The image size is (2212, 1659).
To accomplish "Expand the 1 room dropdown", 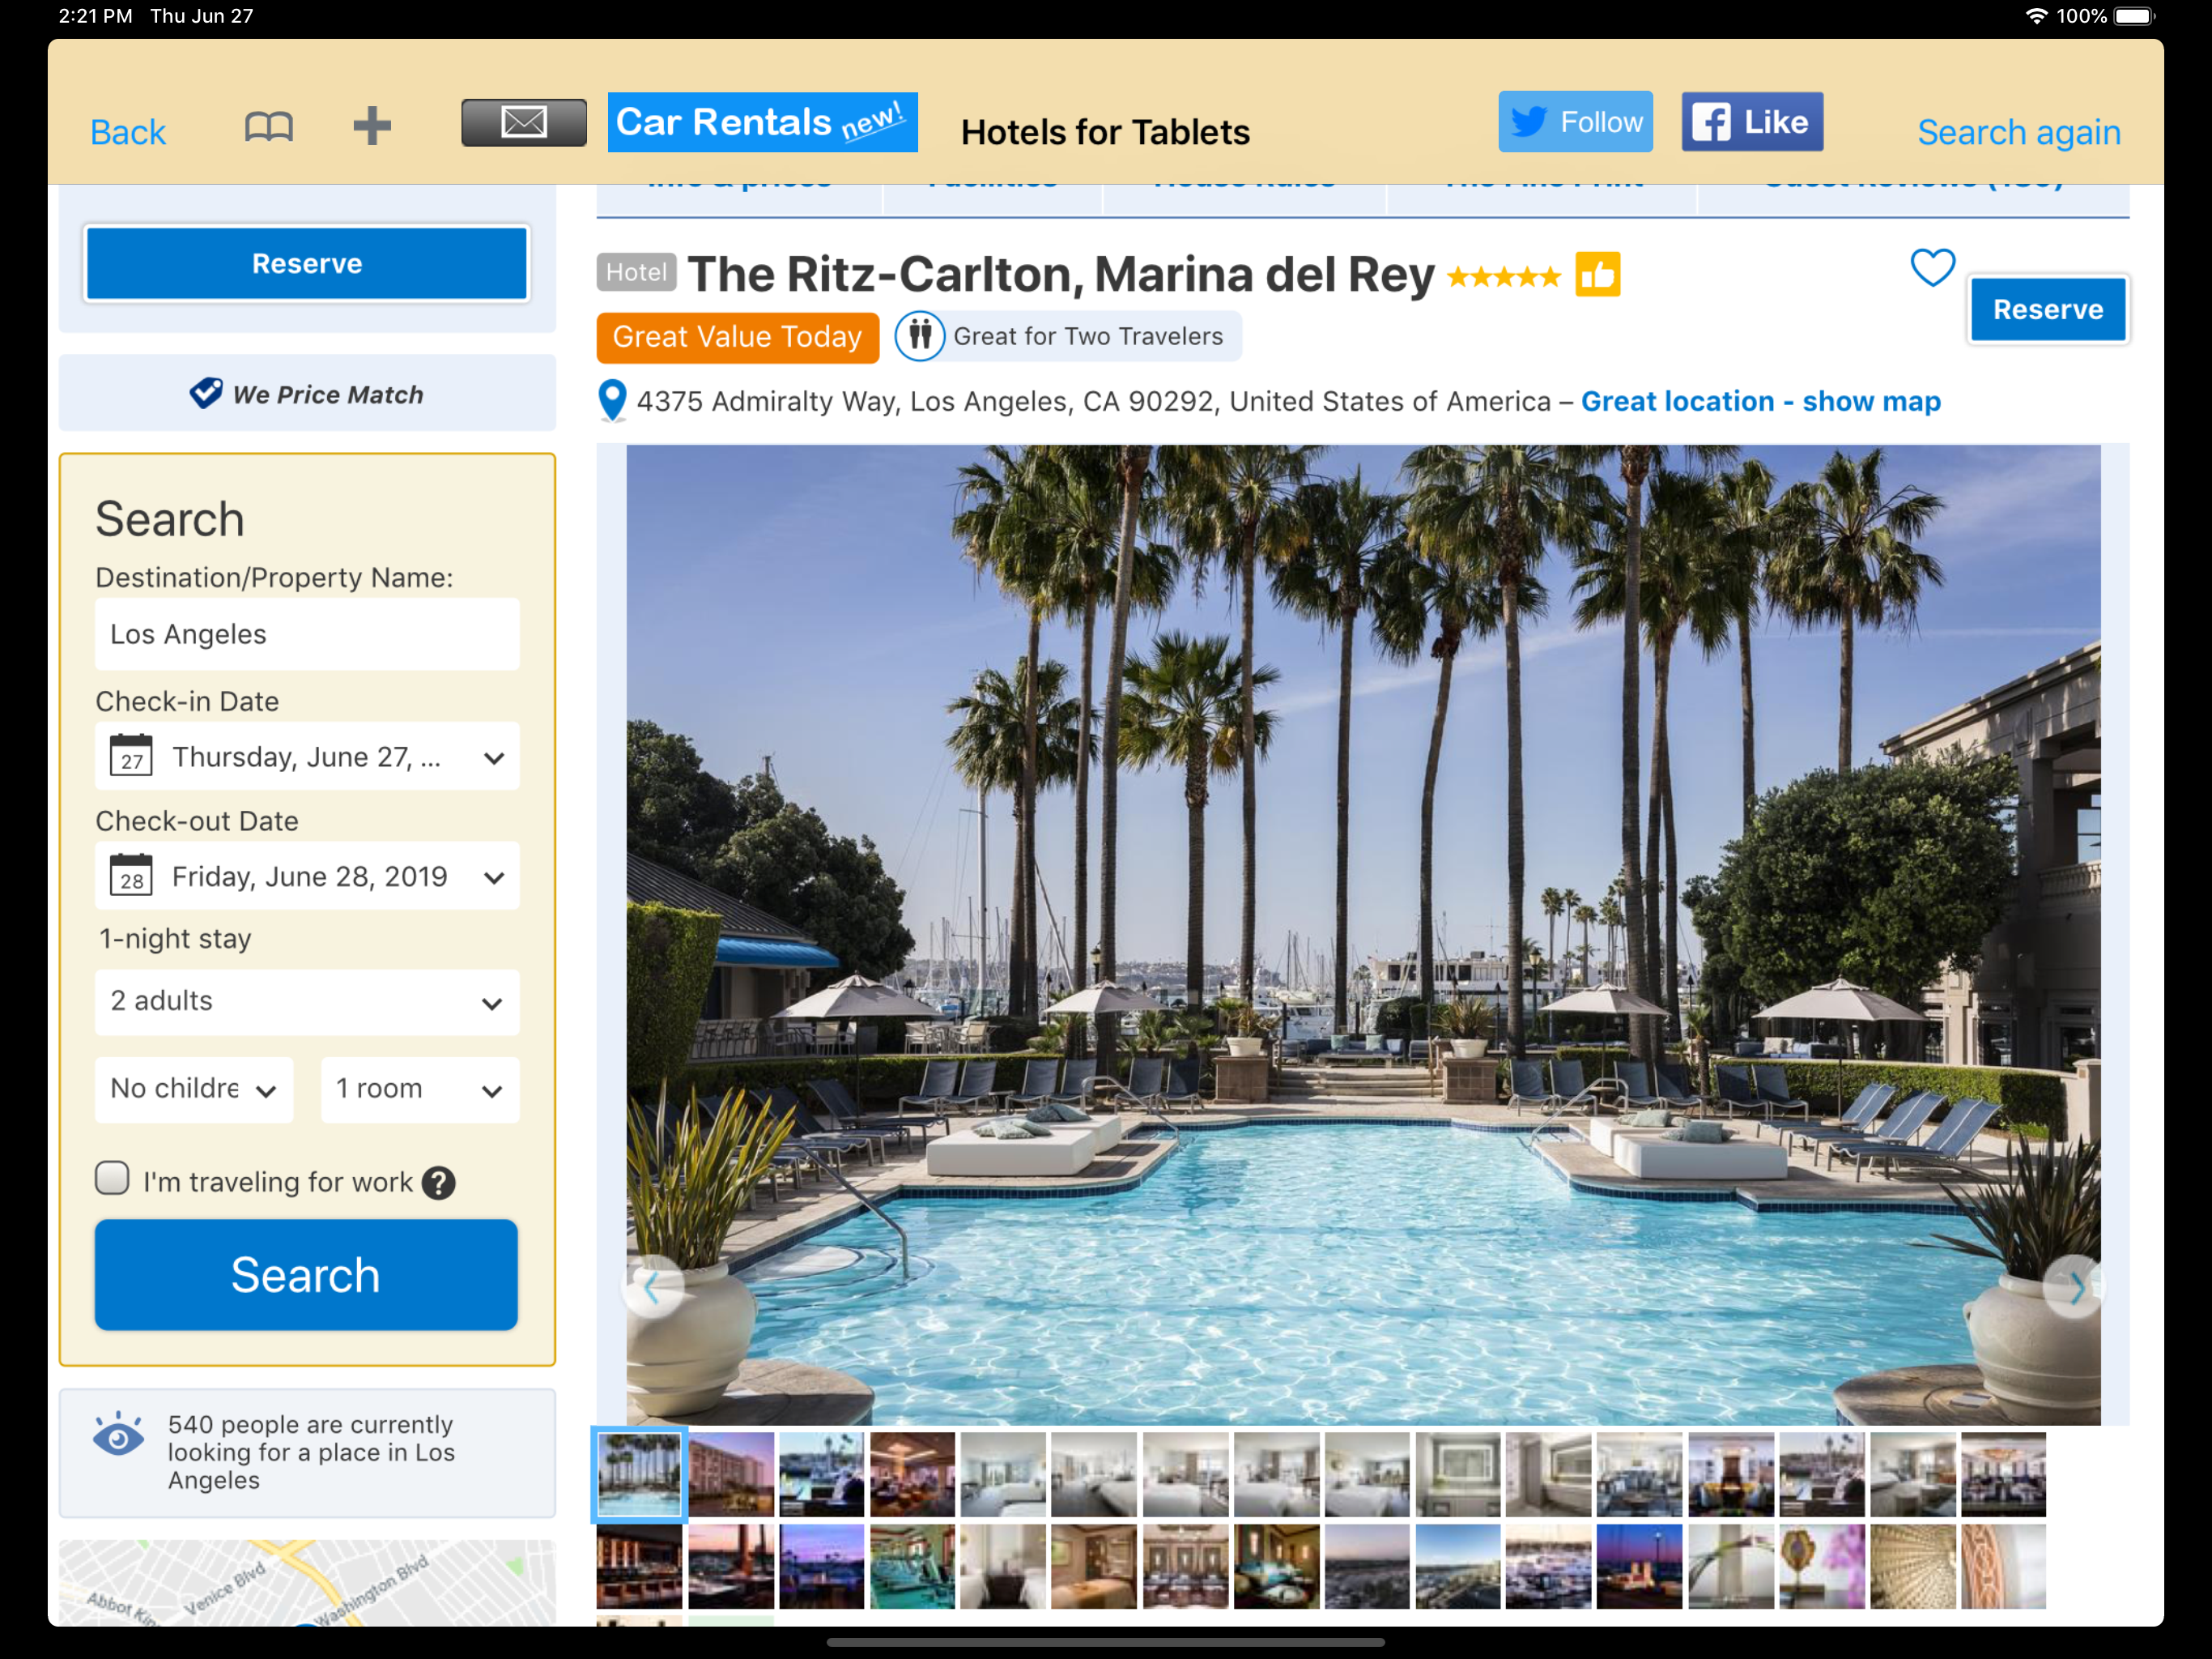I will 420,1090.
